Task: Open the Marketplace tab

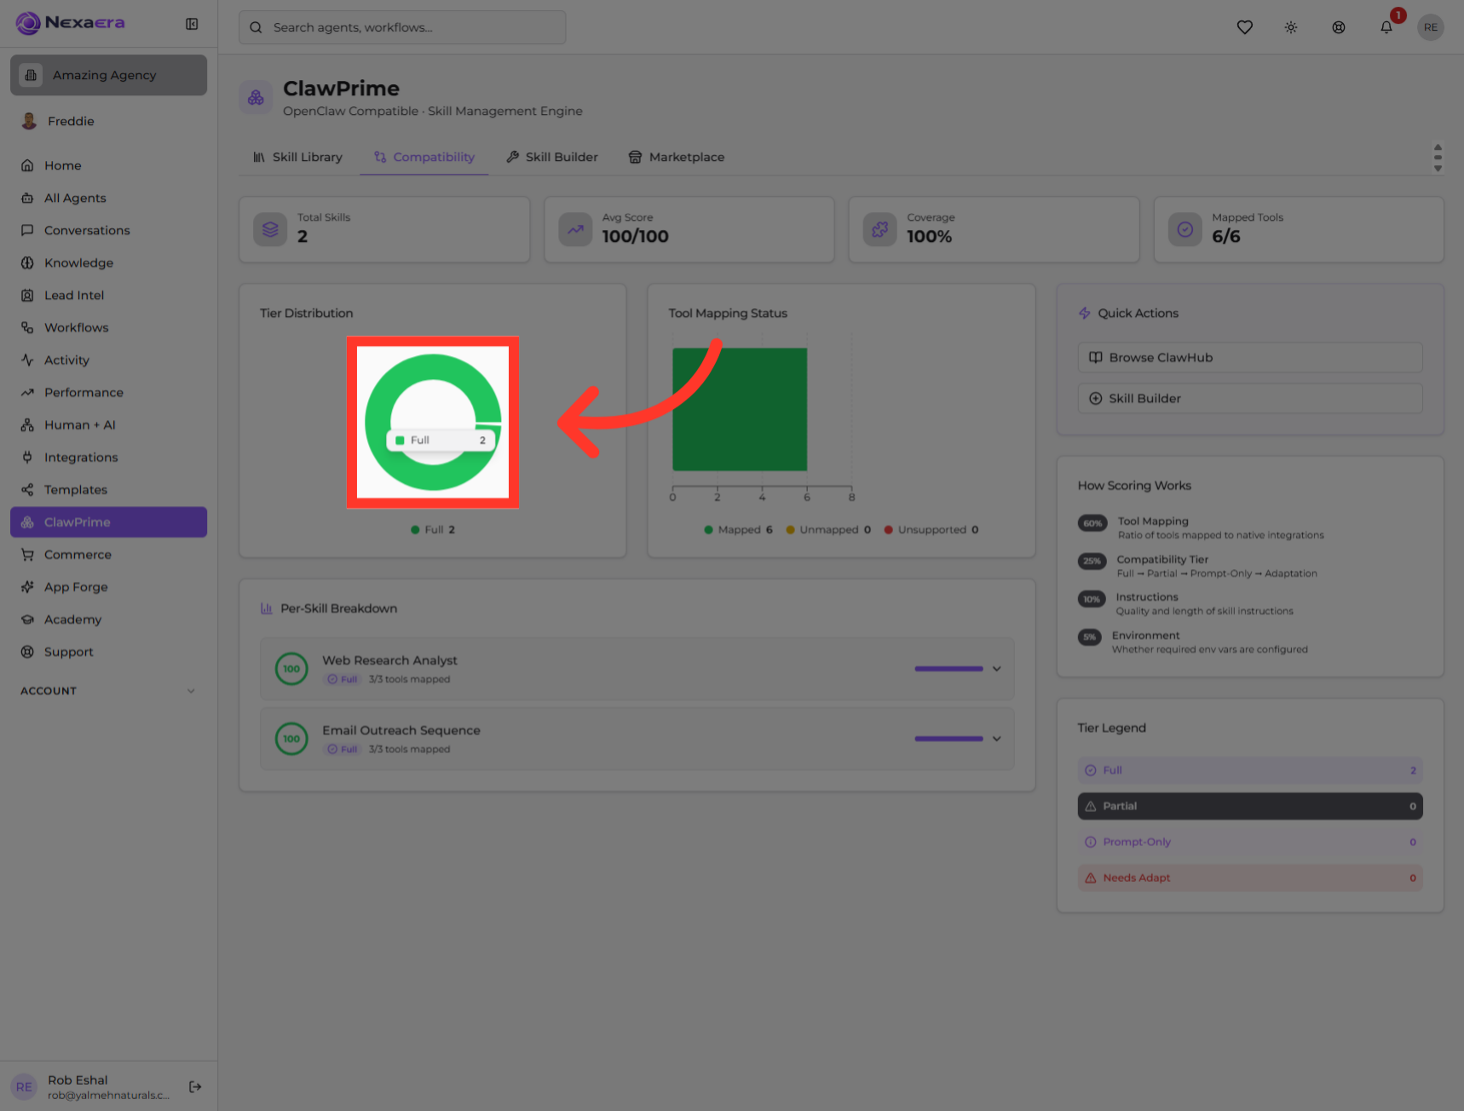Action: 677,157
